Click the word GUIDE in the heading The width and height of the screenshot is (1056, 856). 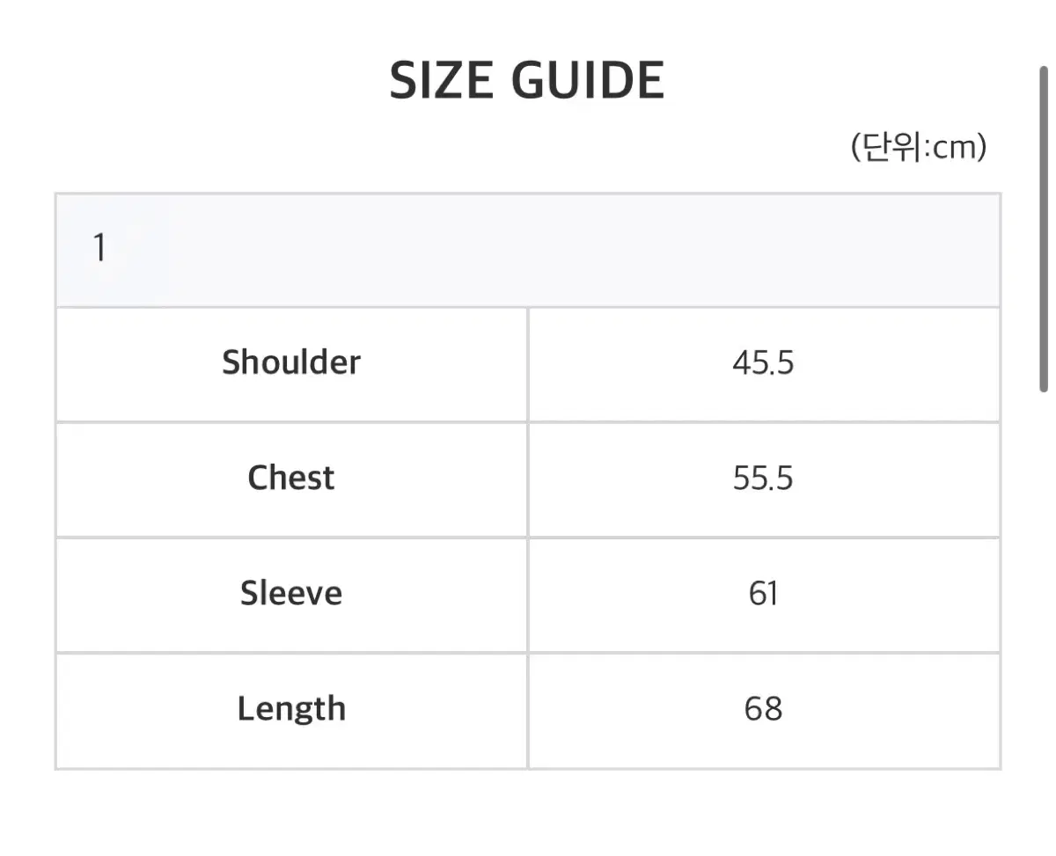pos(588,82)
